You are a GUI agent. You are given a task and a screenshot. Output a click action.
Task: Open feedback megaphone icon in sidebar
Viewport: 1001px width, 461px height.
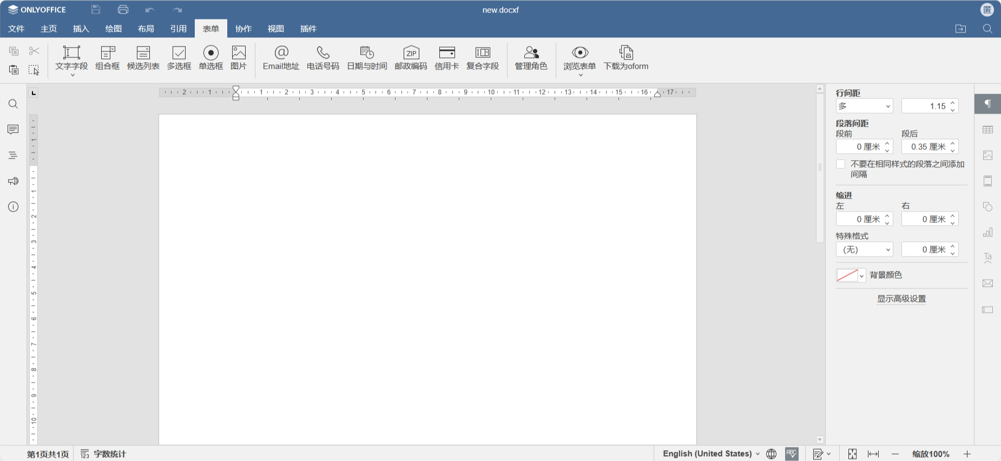pos(14,181)
